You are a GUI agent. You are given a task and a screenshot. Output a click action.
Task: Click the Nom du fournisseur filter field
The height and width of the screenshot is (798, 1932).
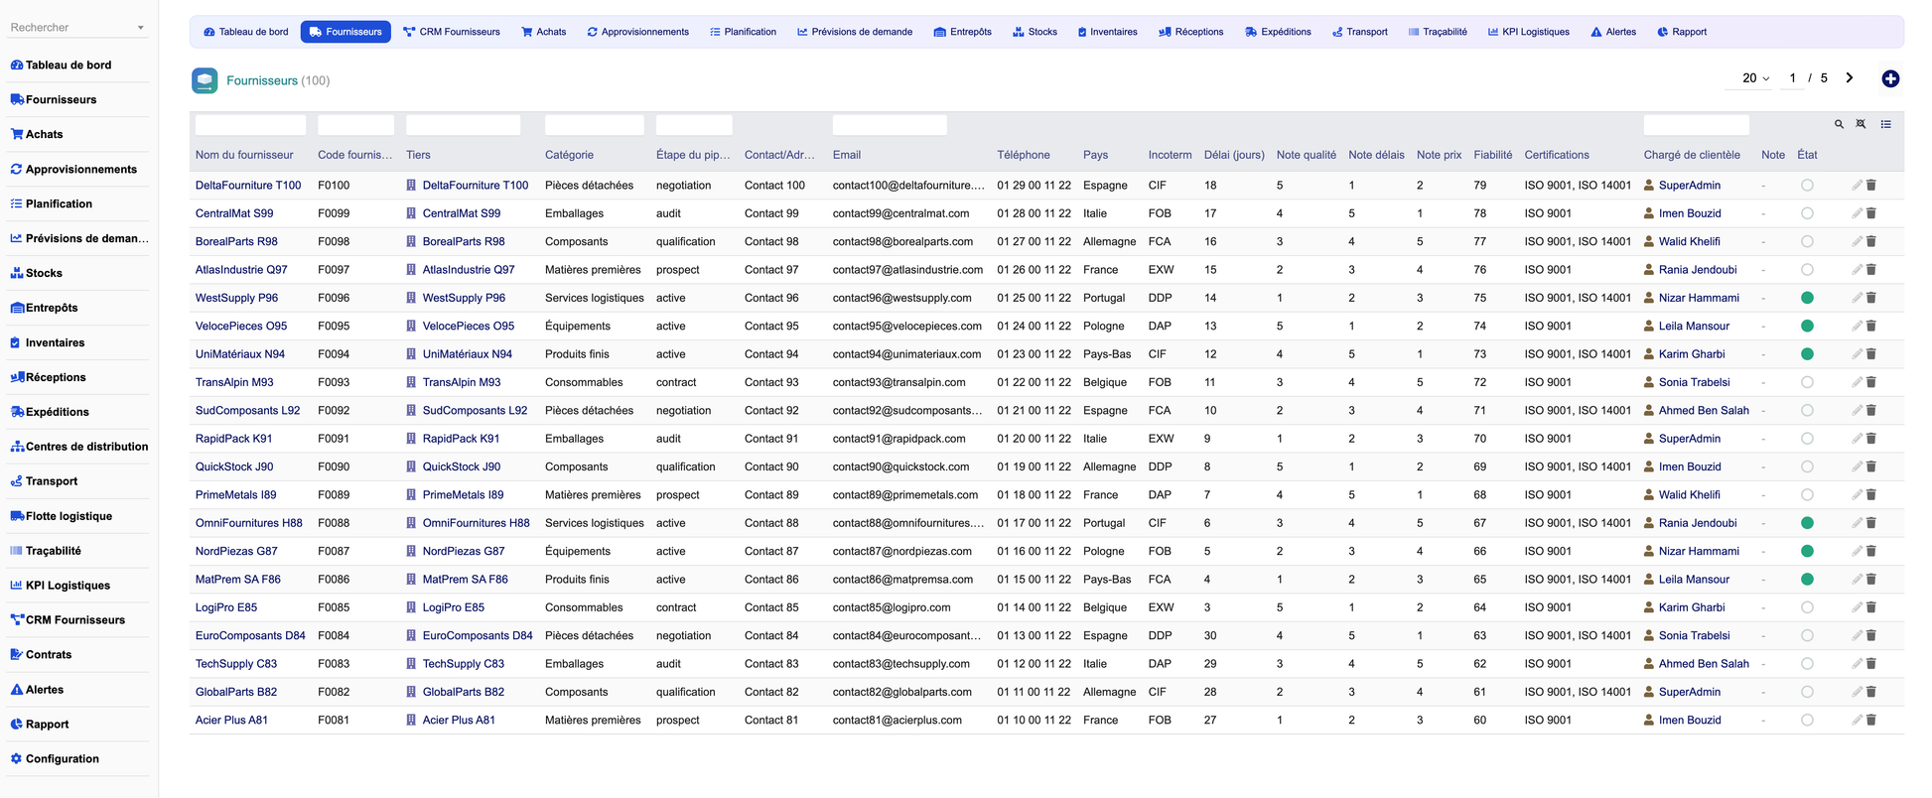250,125
